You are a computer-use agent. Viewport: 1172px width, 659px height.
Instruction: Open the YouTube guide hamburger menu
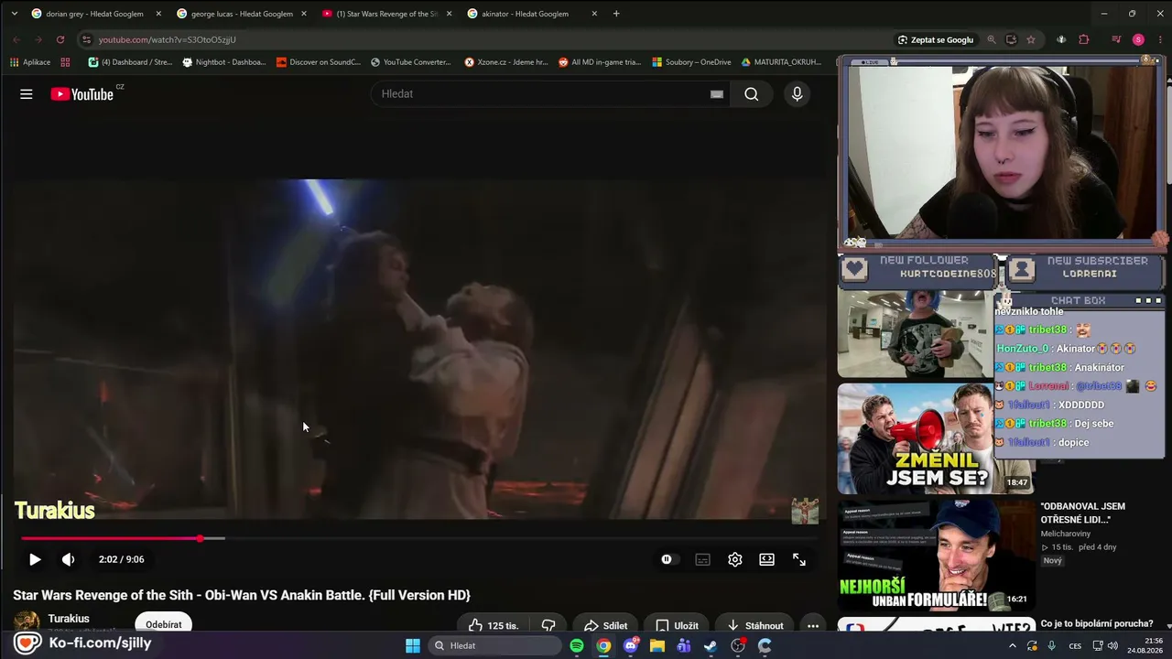[x=27, y=94]
